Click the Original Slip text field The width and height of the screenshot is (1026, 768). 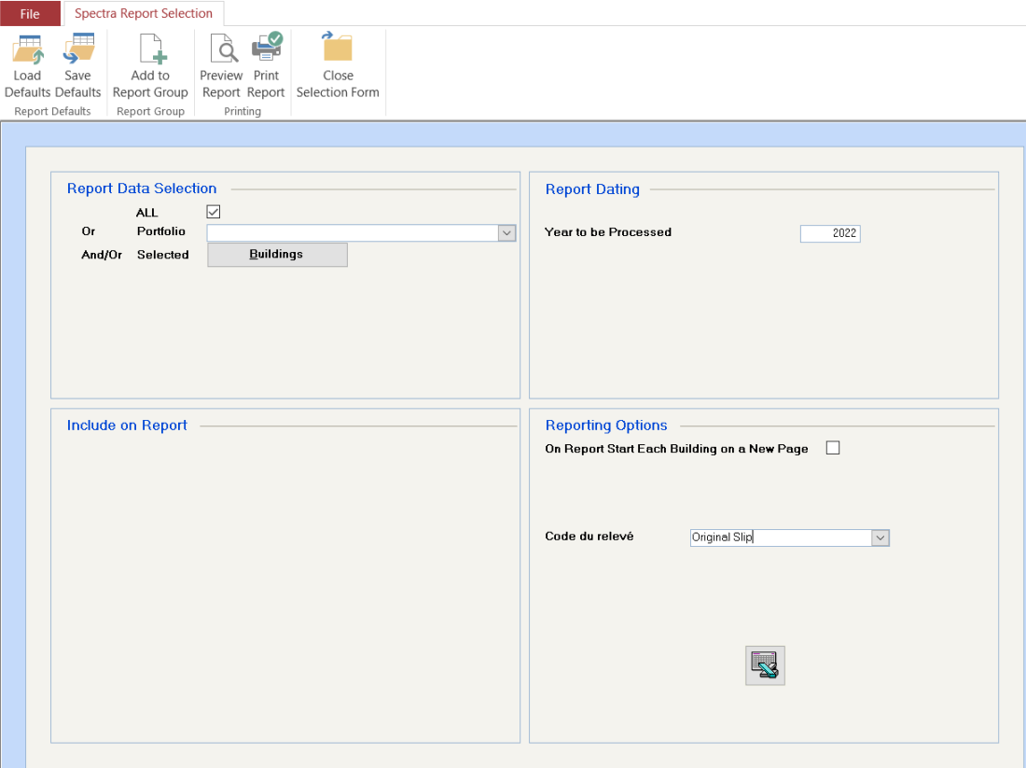(782, 538)
